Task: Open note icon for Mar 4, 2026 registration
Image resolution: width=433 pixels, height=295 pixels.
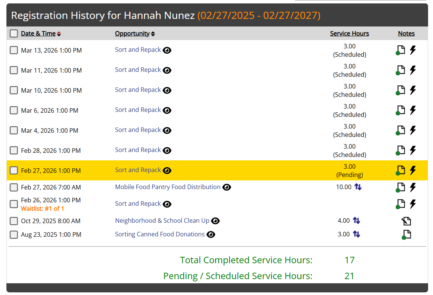Action: (x=401, y=130)
